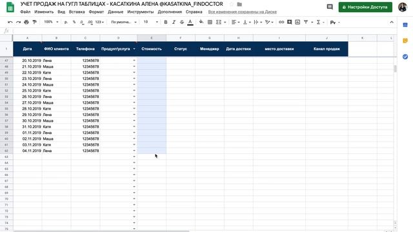Open the text color picker
Image resolution: width=413 pixels, height=232 pixels.
tap(190, 23)
